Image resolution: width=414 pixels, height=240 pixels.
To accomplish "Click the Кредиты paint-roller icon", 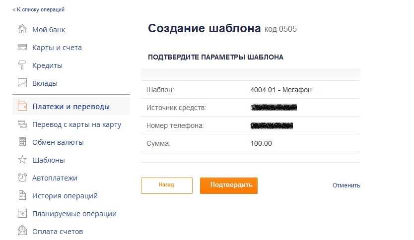I will (22, 65).
